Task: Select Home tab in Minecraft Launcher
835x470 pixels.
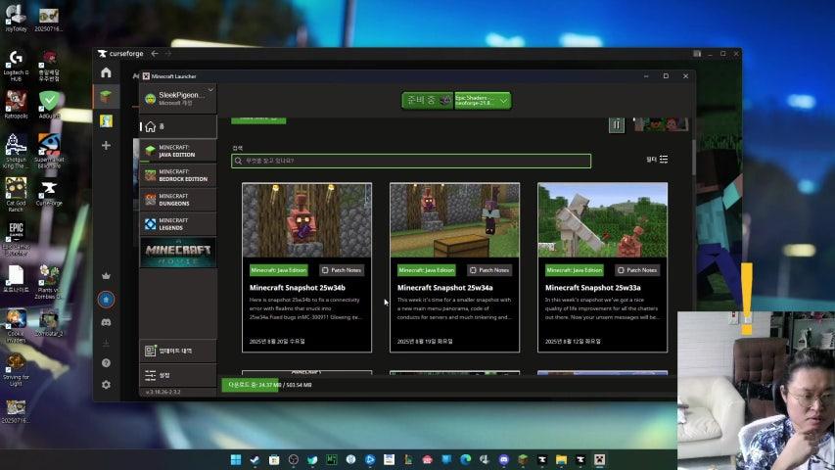Action: pos(178,126)
